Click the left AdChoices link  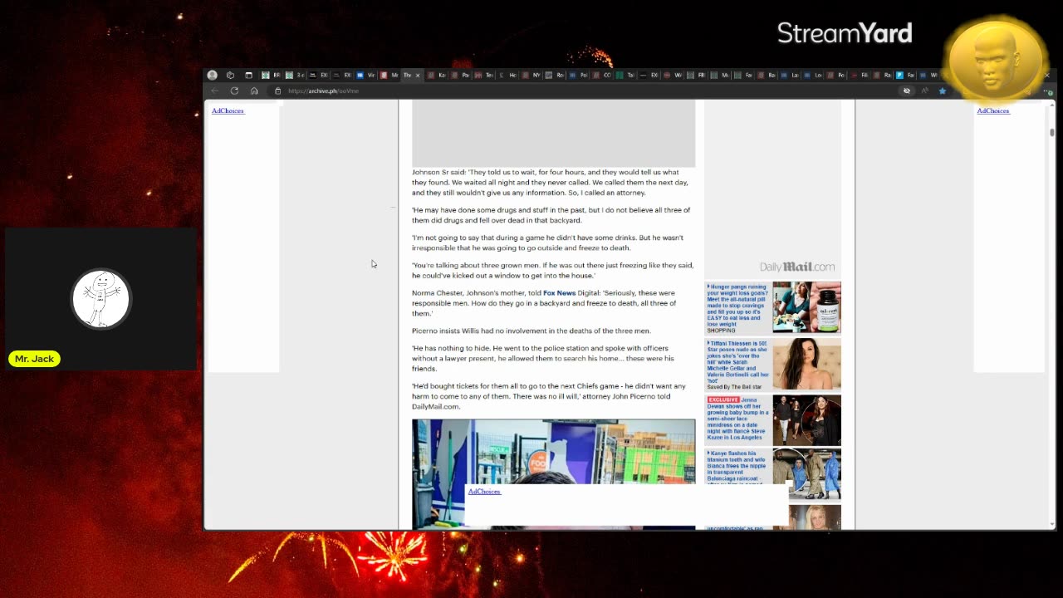(228, 110)
